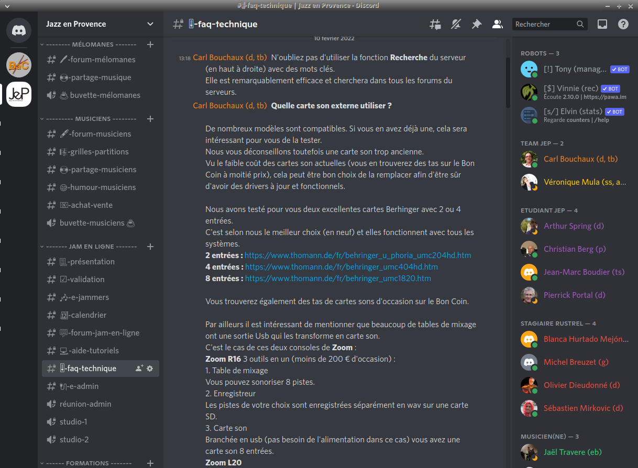This screenshot has width=638, height=468.
Task: Open faq-technique channel settings gear
Action: point(150,369)
